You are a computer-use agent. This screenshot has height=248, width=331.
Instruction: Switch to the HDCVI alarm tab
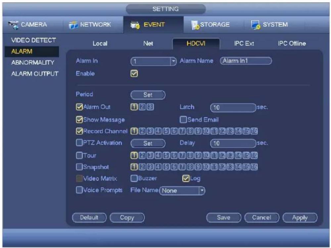(196, 44)
